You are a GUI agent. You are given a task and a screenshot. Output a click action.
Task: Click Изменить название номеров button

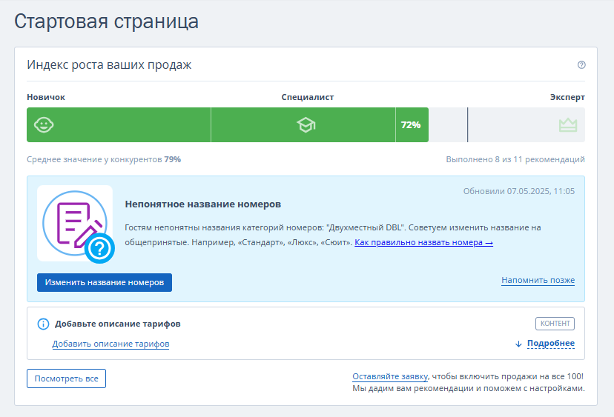click(105, 282)
